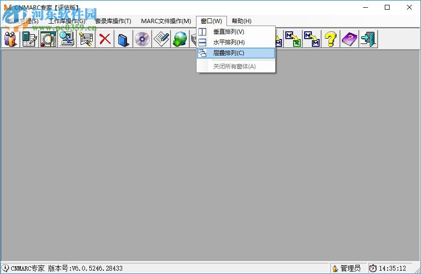Click the red X delete icon

[105, 39]
